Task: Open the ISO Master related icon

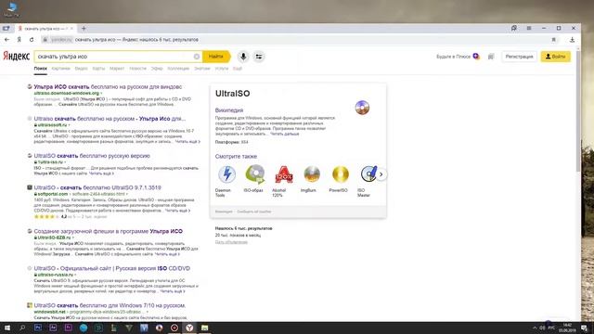Action: coord(368,174)
